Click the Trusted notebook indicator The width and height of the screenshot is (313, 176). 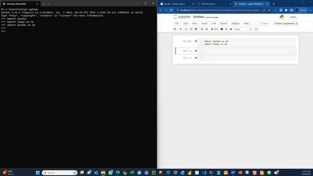[264, 23]
